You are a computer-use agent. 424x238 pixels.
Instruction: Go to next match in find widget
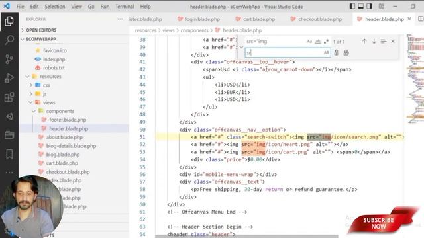(x=374, y=41)
